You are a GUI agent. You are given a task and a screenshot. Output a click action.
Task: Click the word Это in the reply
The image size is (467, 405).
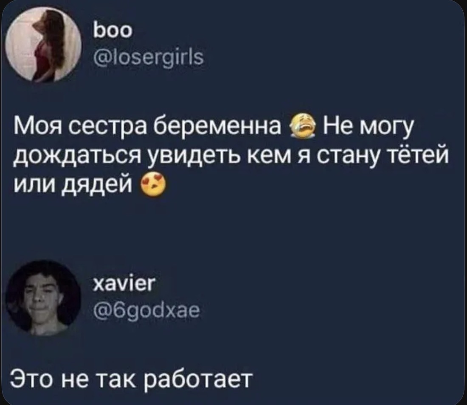pyautogui.click(x=33, y=379)
